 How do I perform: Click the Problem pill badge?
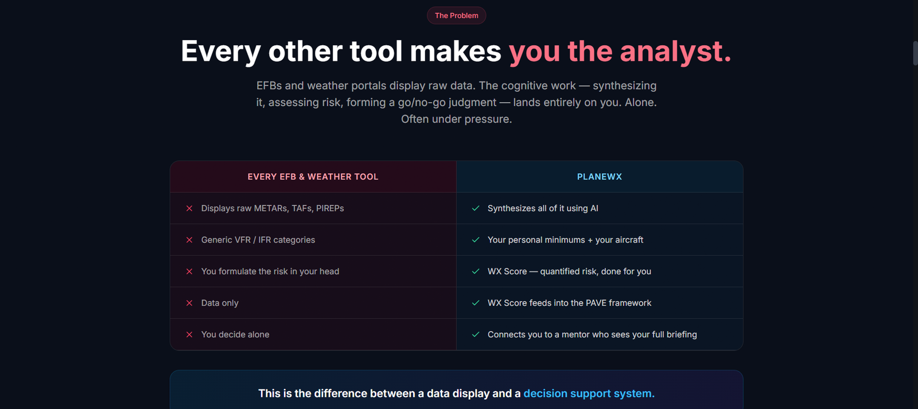[457, 15]
